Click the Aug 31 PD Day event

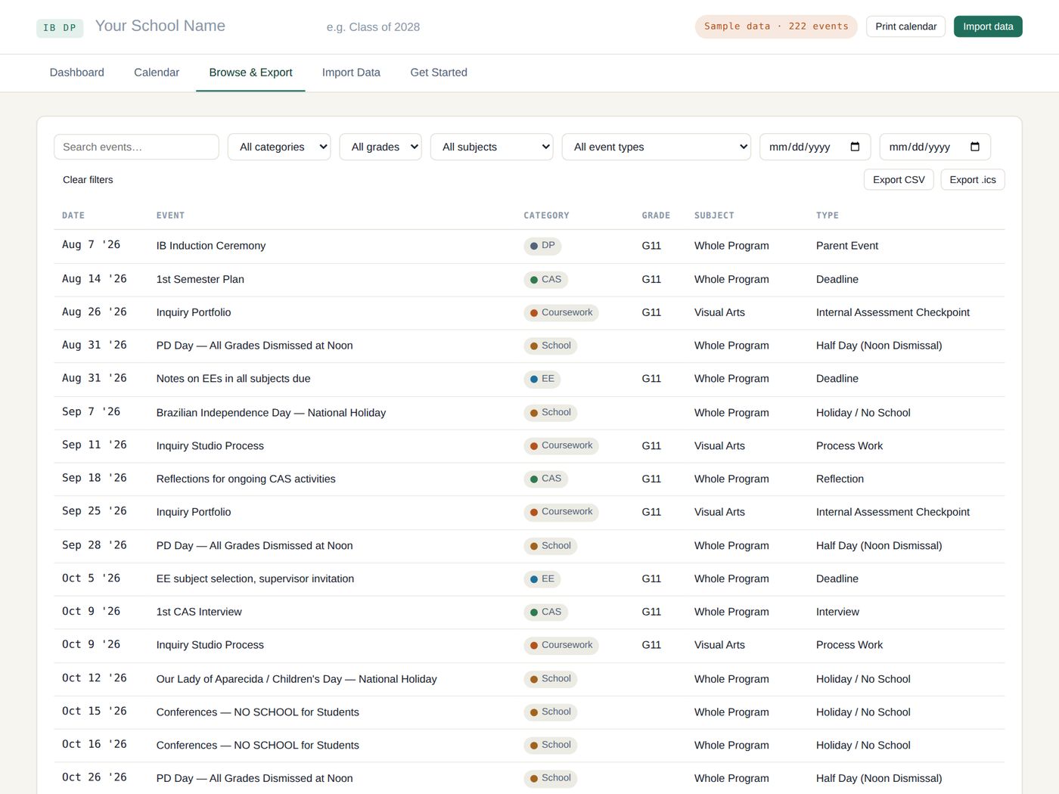pyautogui.click(x=254, y=346)
